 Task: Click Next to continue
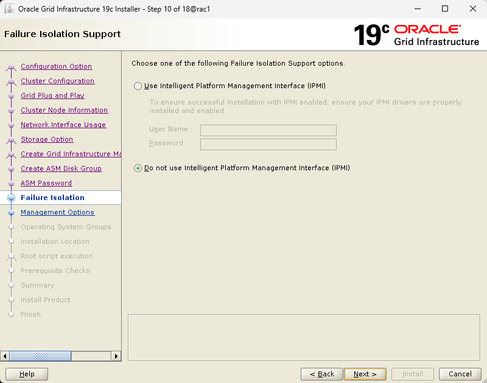[365, 374]
